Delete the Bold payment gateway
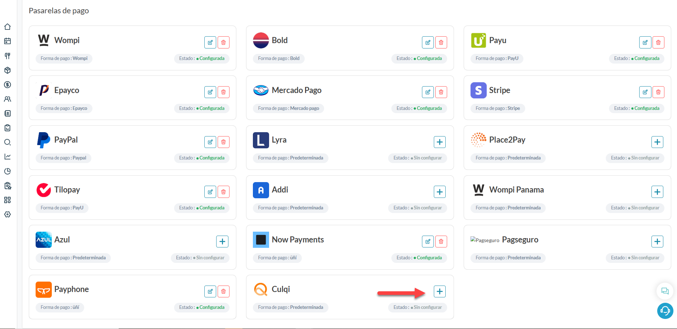This screenshot has width=677, height=329. pyautogui.click(x=441, y=42)
